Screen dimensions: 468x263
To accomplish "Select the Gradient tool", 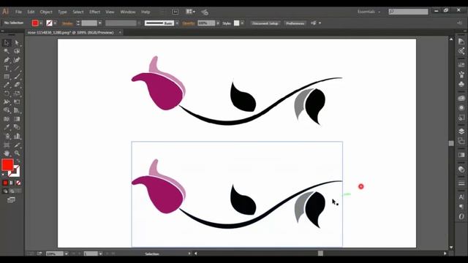I will coord(17,119).
